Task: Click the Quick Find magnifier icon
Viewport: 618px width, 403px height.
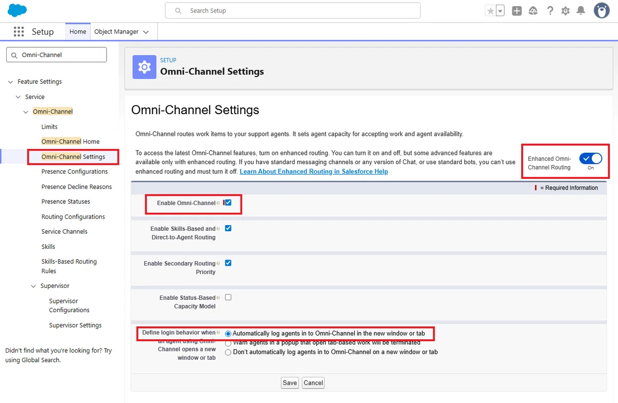Action: 14,55
